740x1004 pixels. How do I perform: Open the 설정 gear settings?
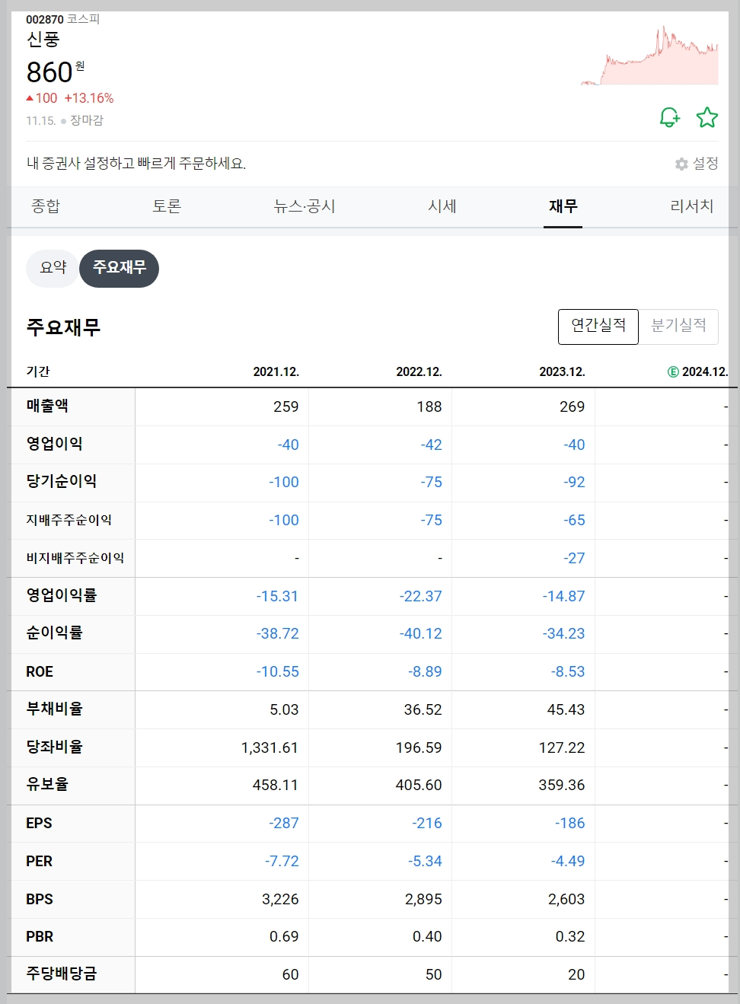tap(697, 164)
